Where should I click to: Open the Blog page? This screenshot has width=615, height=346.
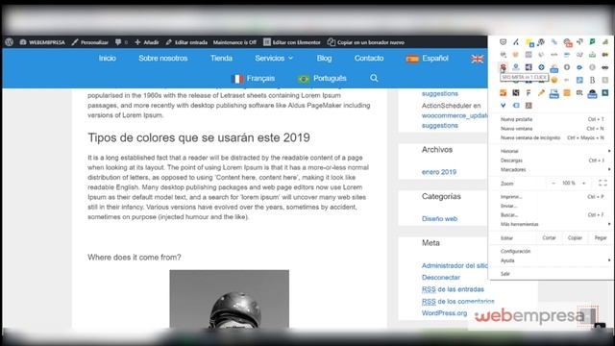pyautogui.click(x=325, y=58)
